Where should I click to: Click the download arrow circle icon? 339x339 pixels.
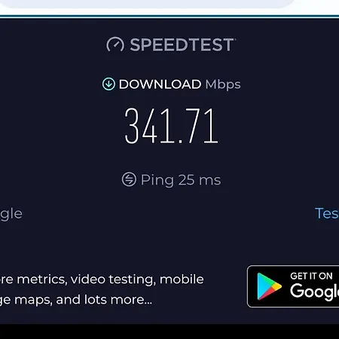(x=108, y=84)
